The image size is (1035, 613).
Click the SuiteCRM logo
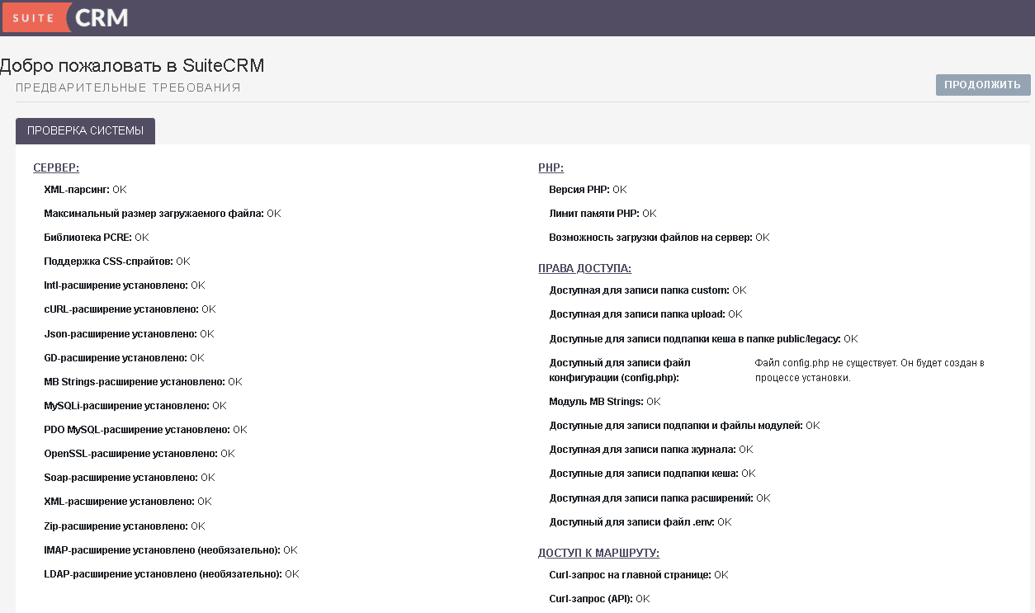[x=65, y=17]
